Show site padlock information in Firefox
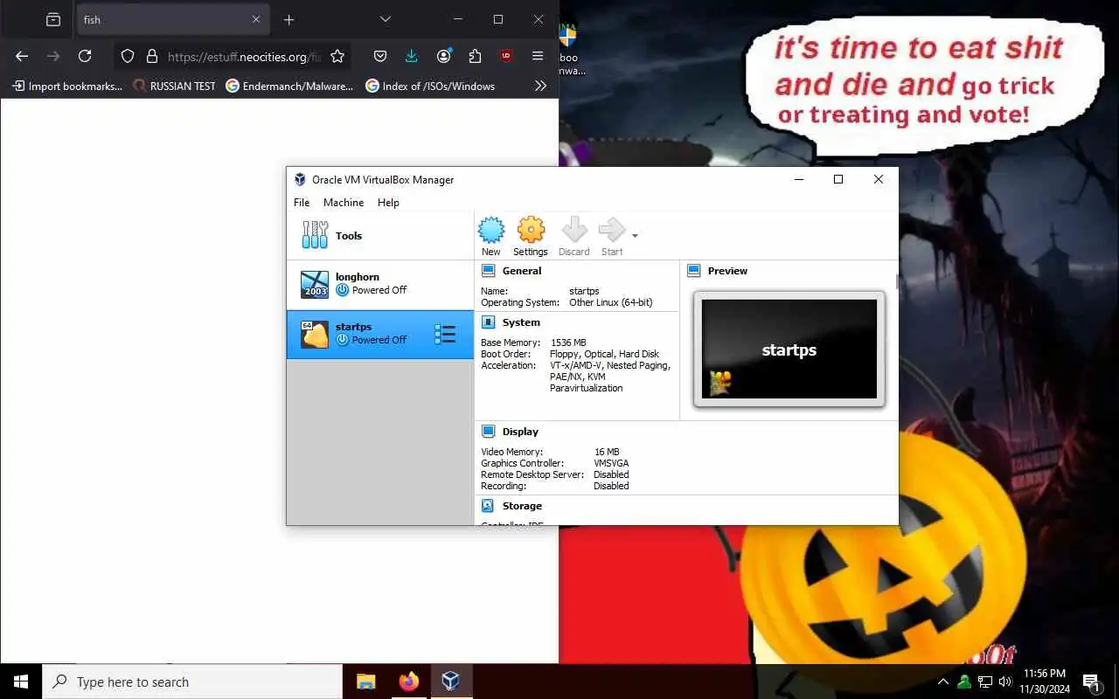The image size is (1119, 699). click(x=152, y=56)
